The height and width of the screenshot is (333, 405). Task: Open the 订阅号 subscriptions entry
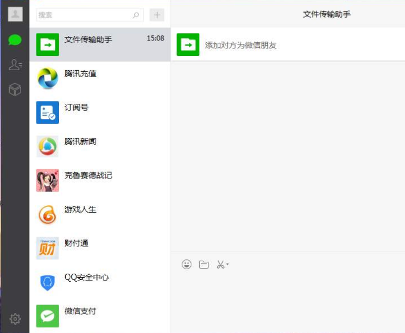(x=100, y=112)
